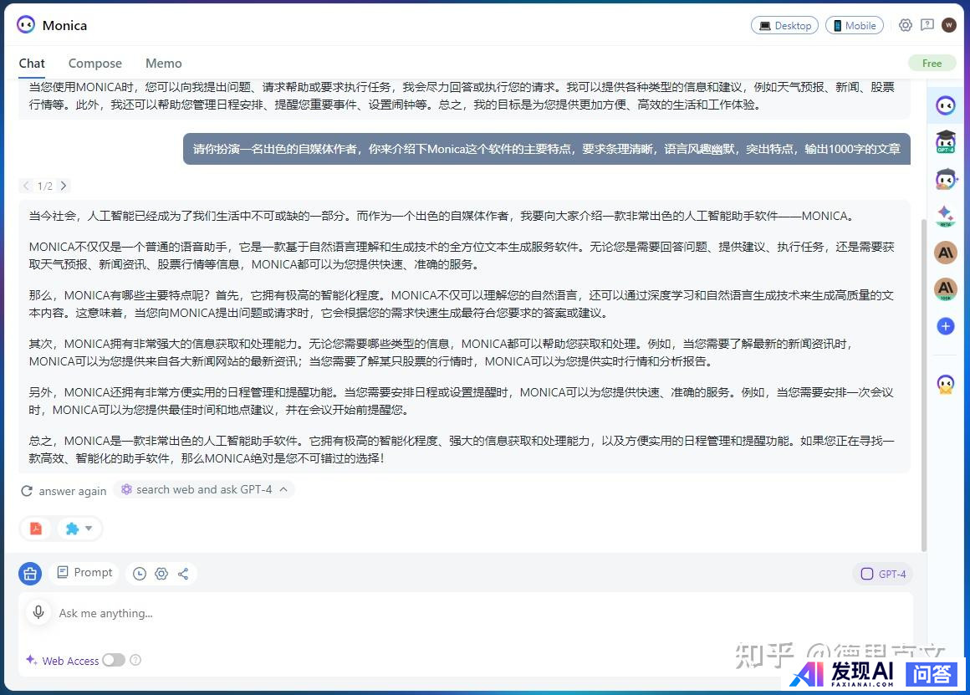Click the blue plus add-bot icon
The image size is (970, 695).
(x=946, y=326)
